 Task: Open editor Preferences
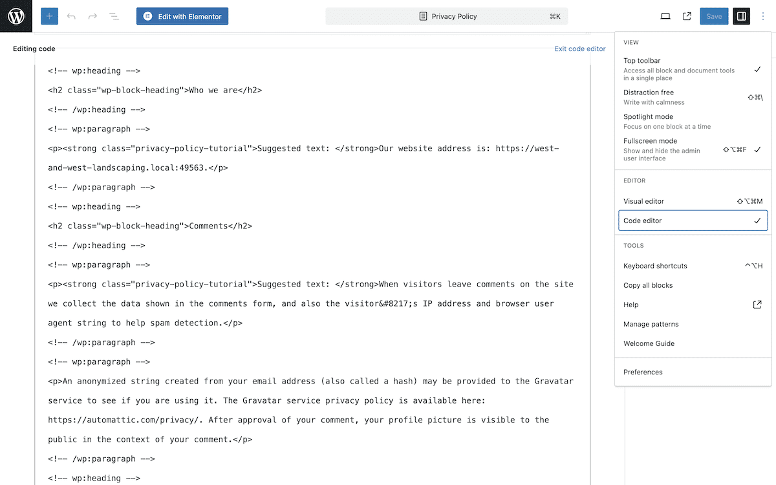click(643, 372)
